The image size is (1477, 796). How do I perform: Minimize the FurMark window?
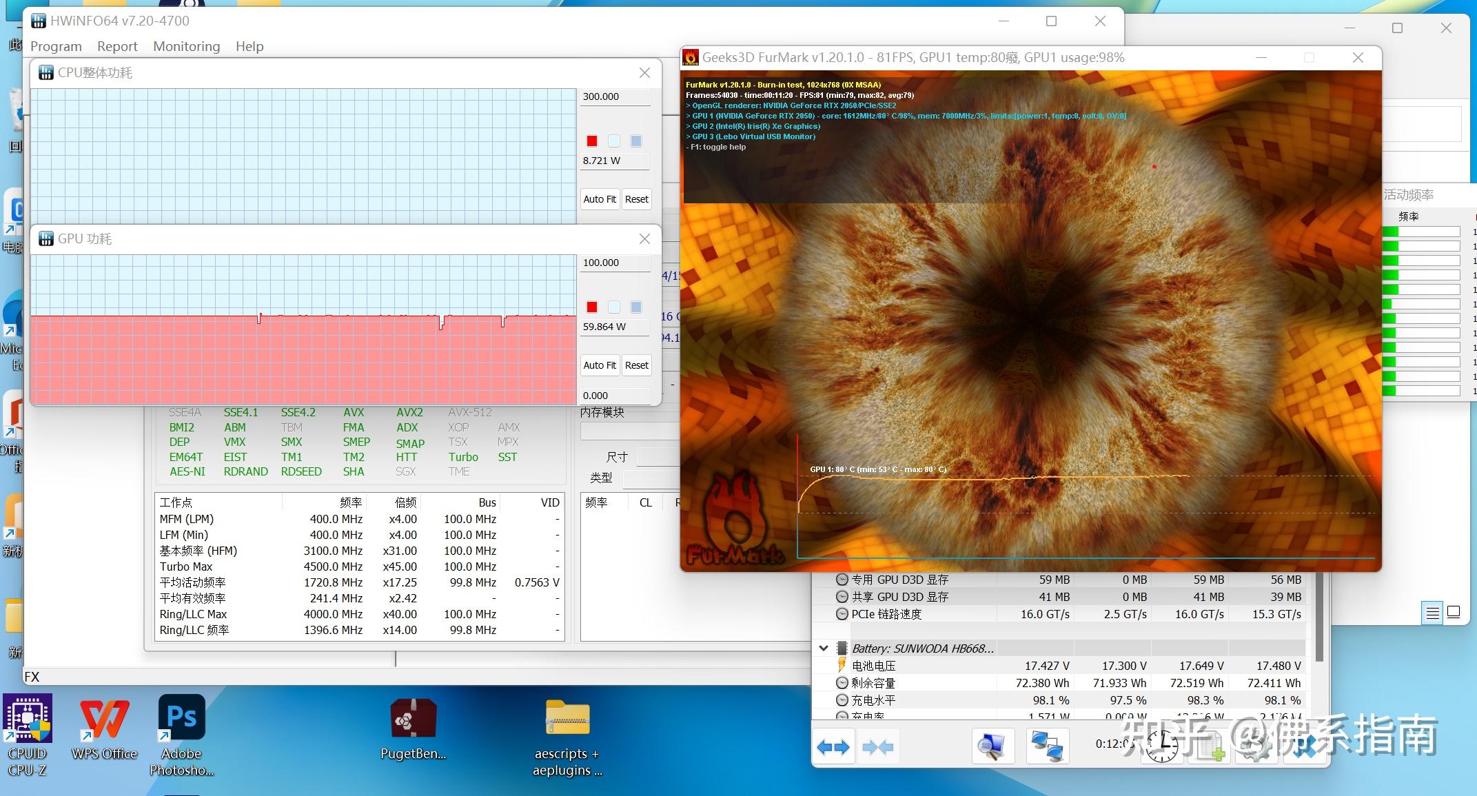[x=1261, y=58]
